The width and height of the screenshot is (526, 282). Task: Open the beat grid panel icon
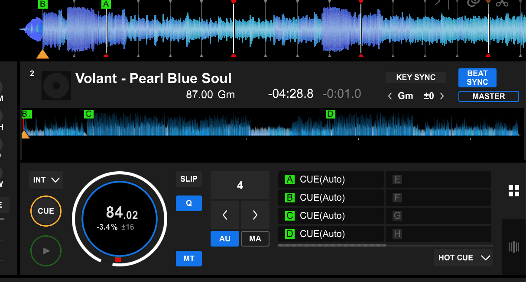(513, 247)
